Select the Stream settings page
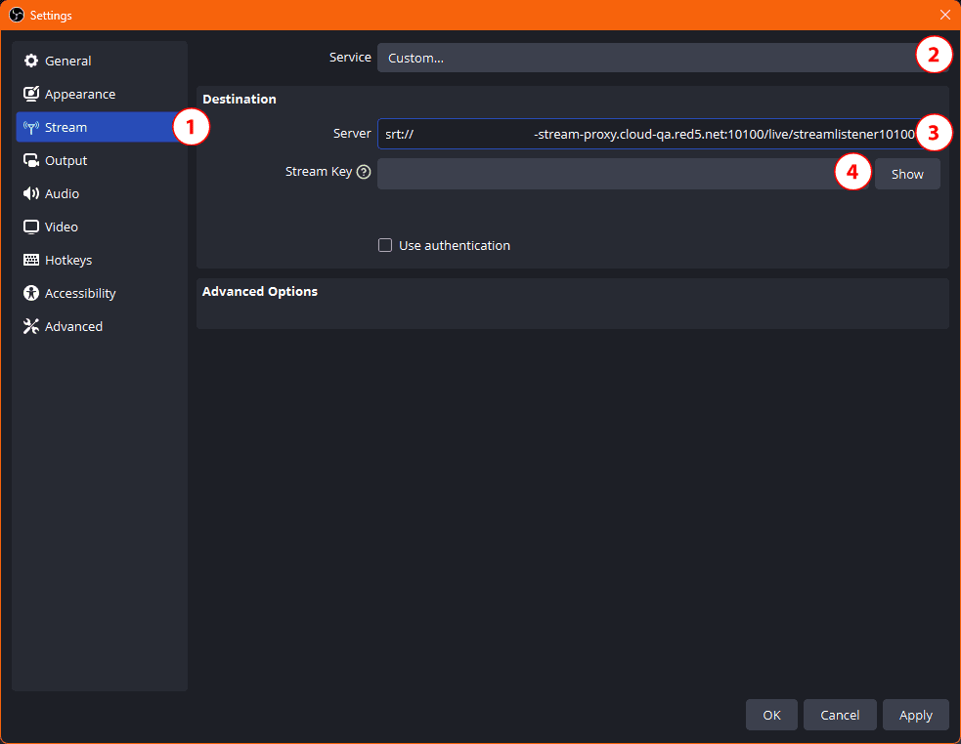 (101, 127)
